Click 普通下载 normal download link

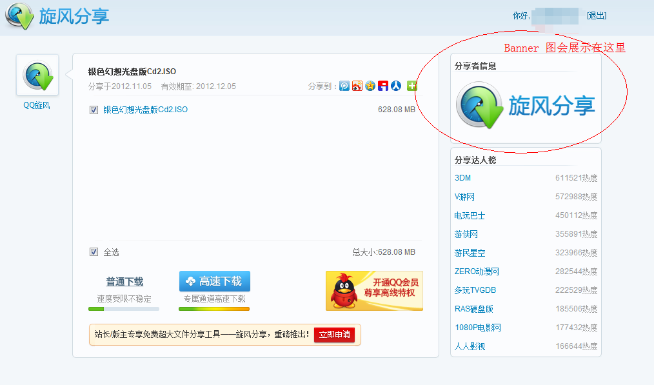pos(124,282)
